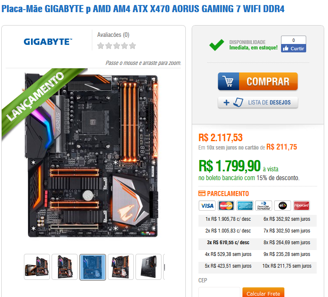The width and height of the screenshot is (328, 297).
Task: Click the COMPRAR buy button
Action: point(258,81)
